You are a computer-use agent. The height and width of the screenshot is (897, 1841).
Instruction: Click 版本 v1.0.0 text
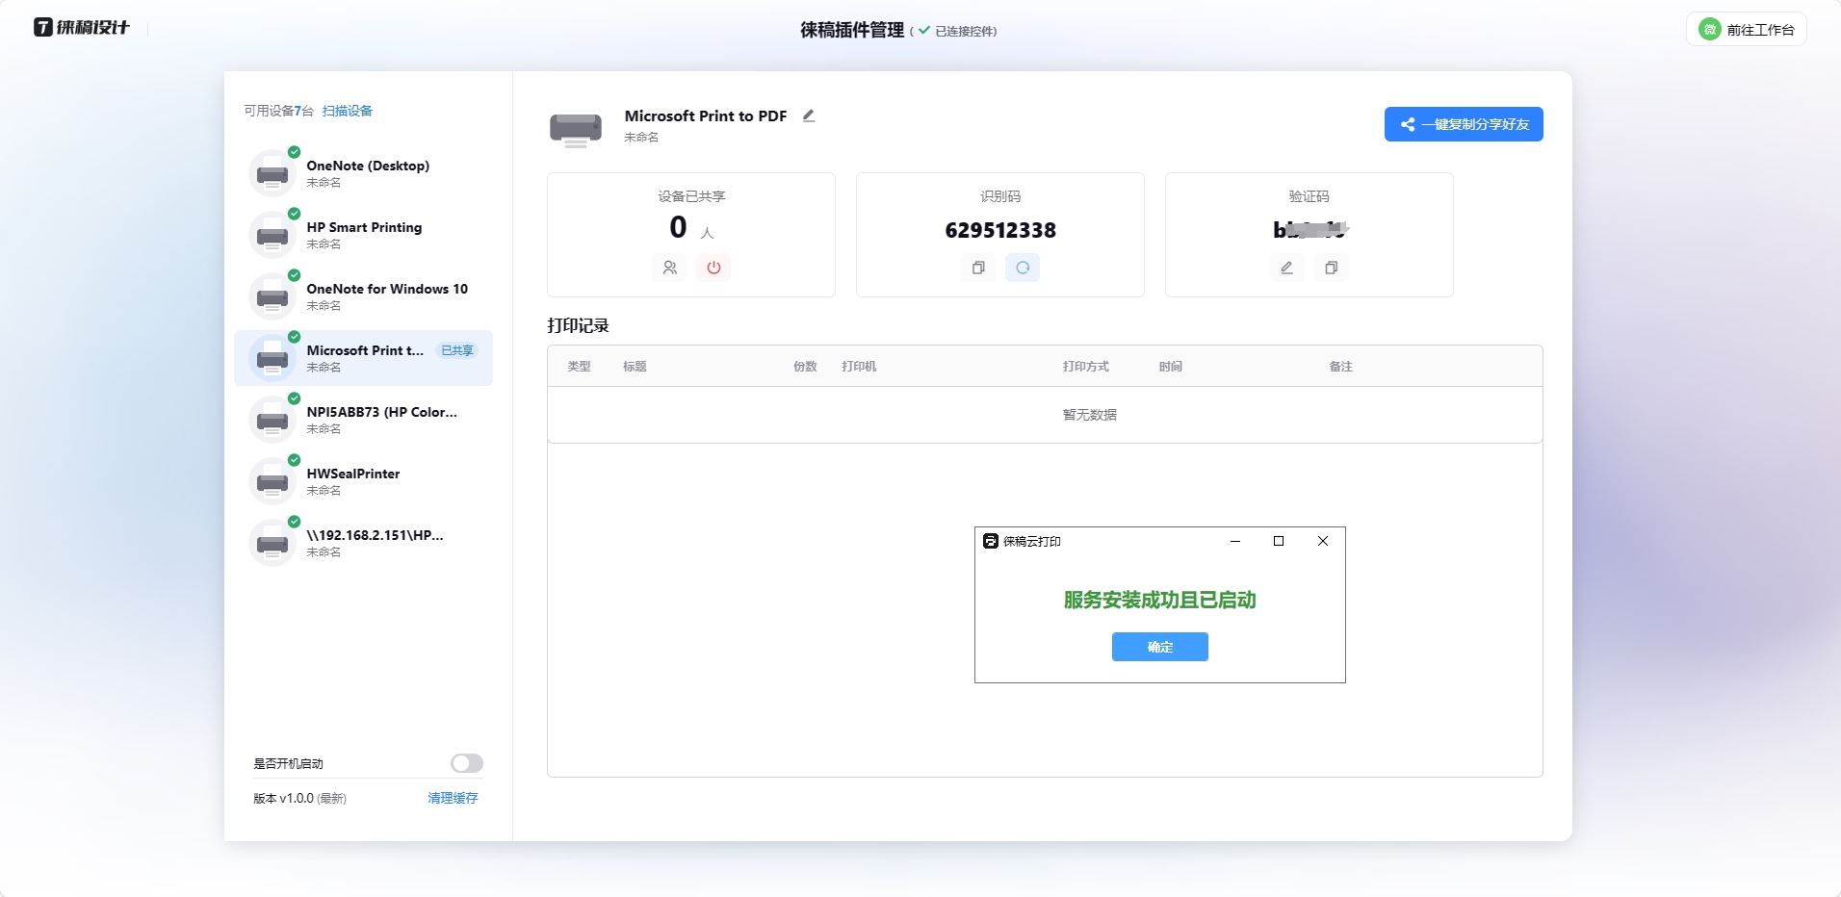point(299,798)
